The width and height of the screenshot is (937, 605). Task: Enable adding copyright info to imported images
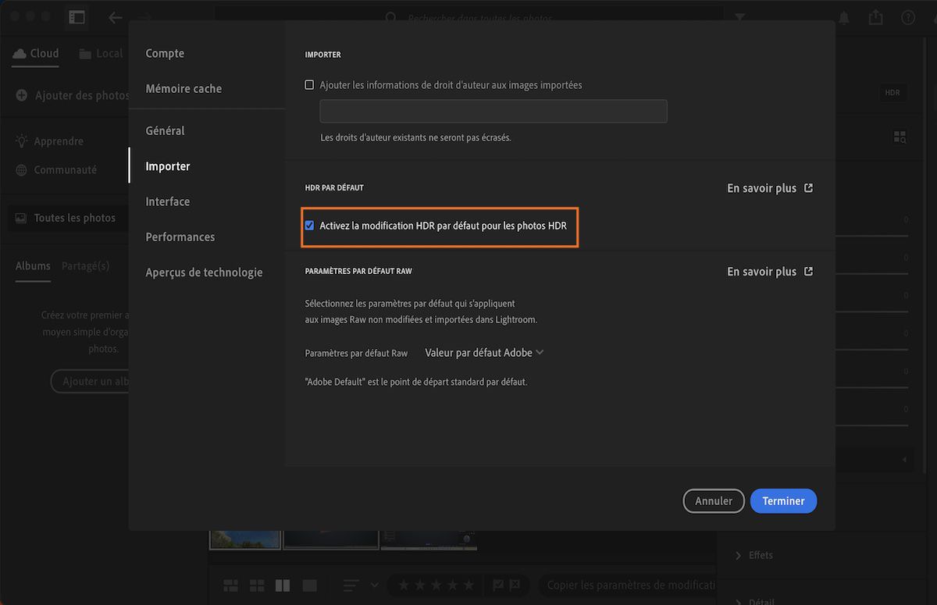click(x=309, y=84)
